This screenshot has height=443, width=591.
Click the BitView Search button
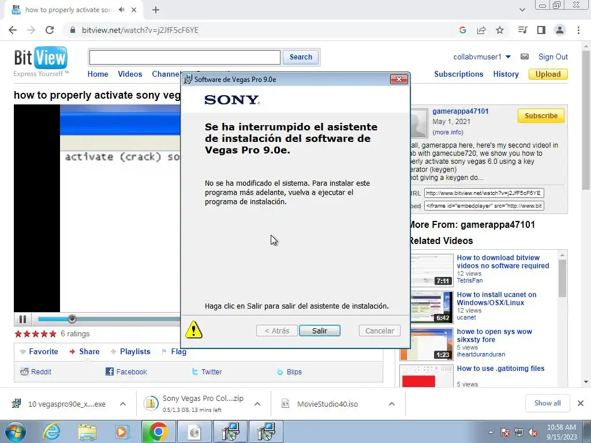tap(301, 57)
